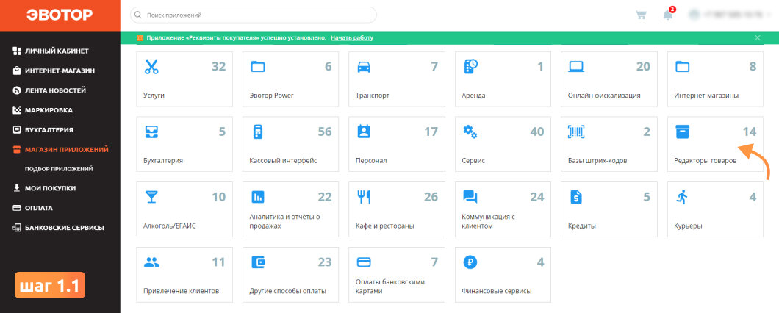Click the Алкоголь/ЕГАИС category label
779x313 pixels.
pos(170,226)
